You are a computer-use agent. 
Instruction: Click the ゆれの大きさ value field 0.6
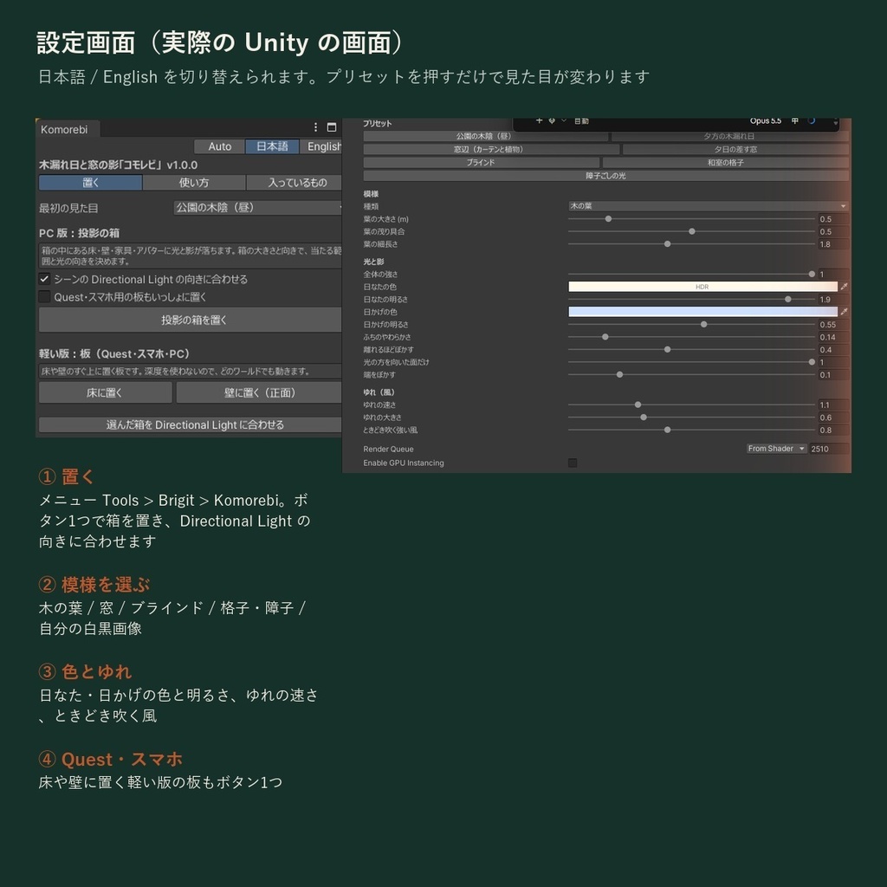[x=833, y=418]
